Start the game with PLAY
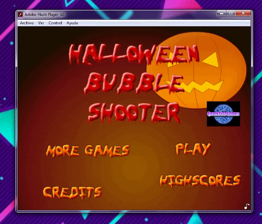 click(193, 149)
